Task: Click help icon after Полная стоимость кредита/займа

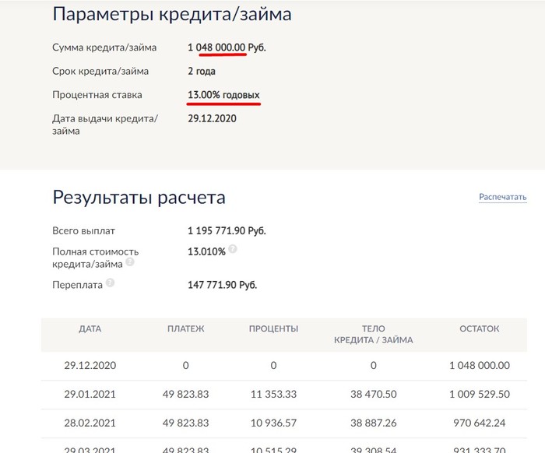Action: [x=130, y=262]
